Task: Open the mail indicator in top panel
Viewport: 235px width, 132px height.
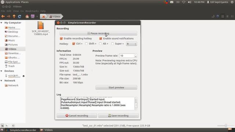Action: point(171,2)
